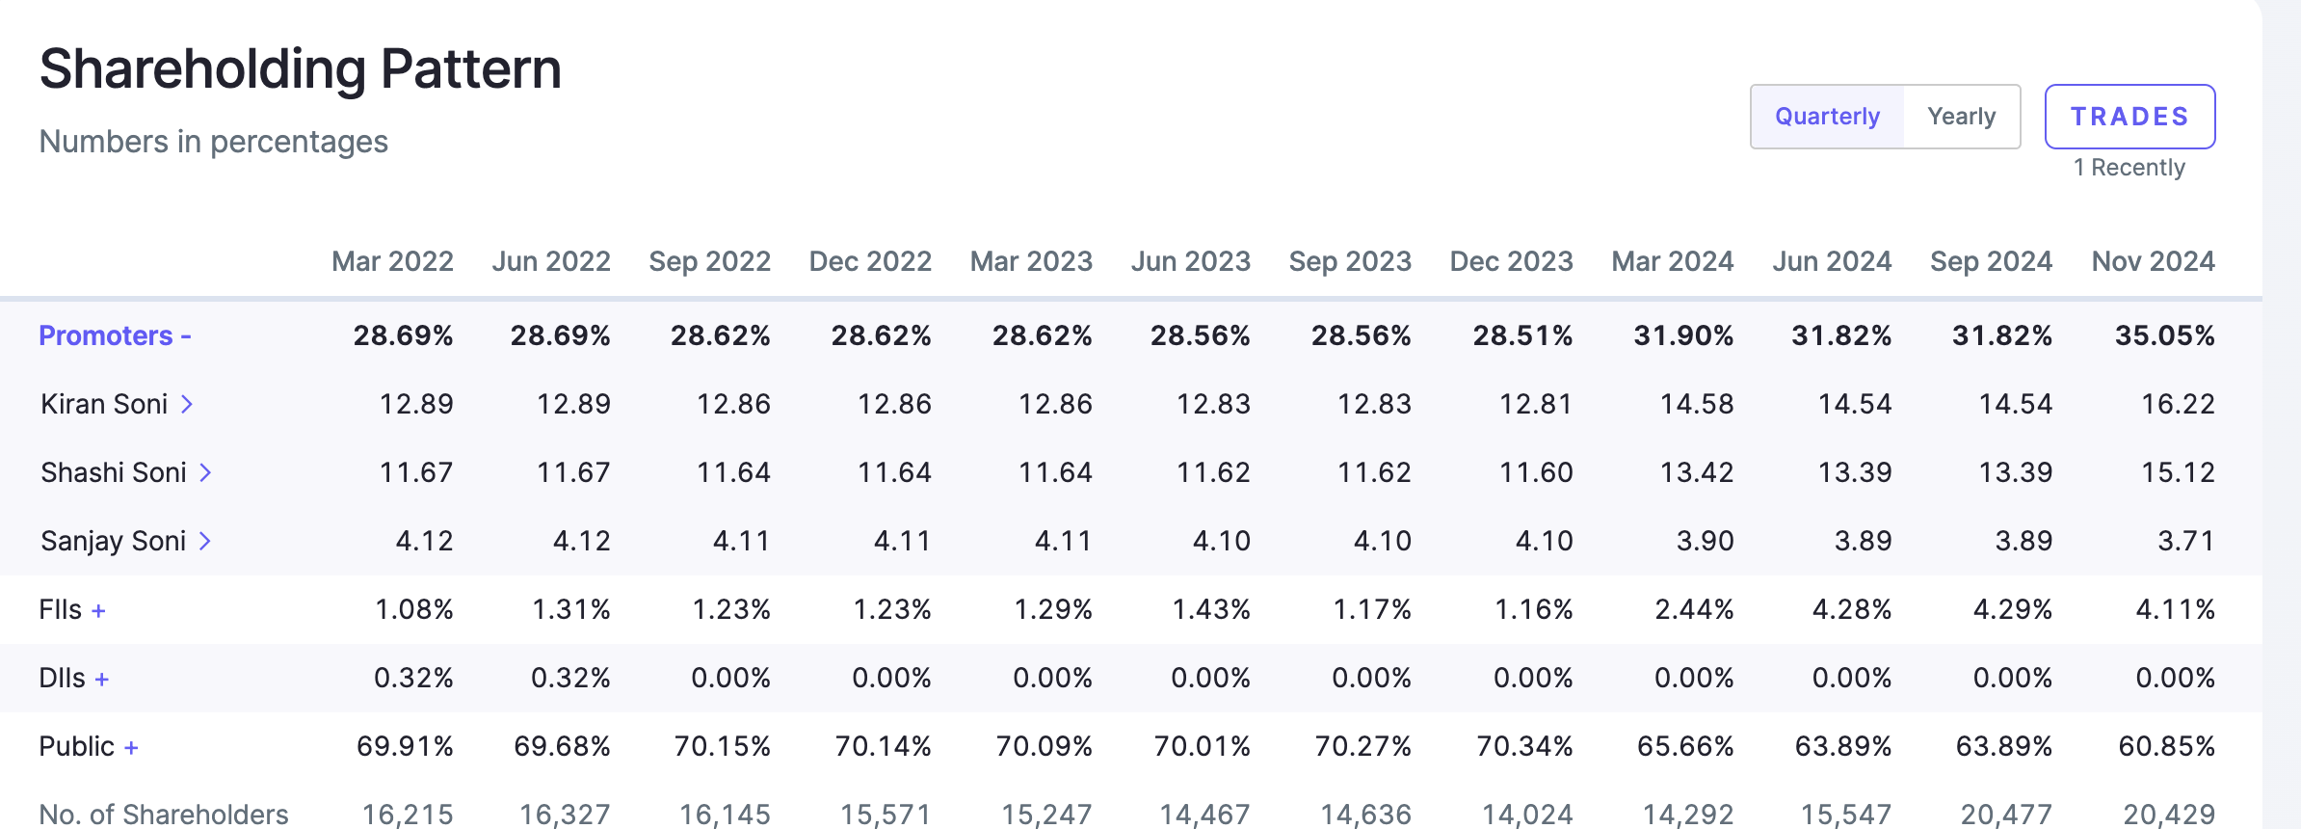Click the chevron next to Shashi Soni
The image size is (2301, 829).
[x=205, y=472]
